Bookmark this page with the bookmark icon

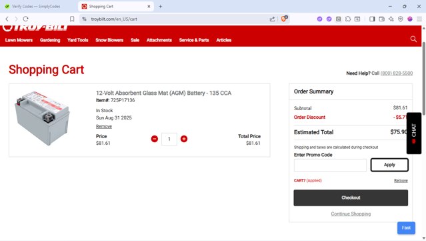72,19
